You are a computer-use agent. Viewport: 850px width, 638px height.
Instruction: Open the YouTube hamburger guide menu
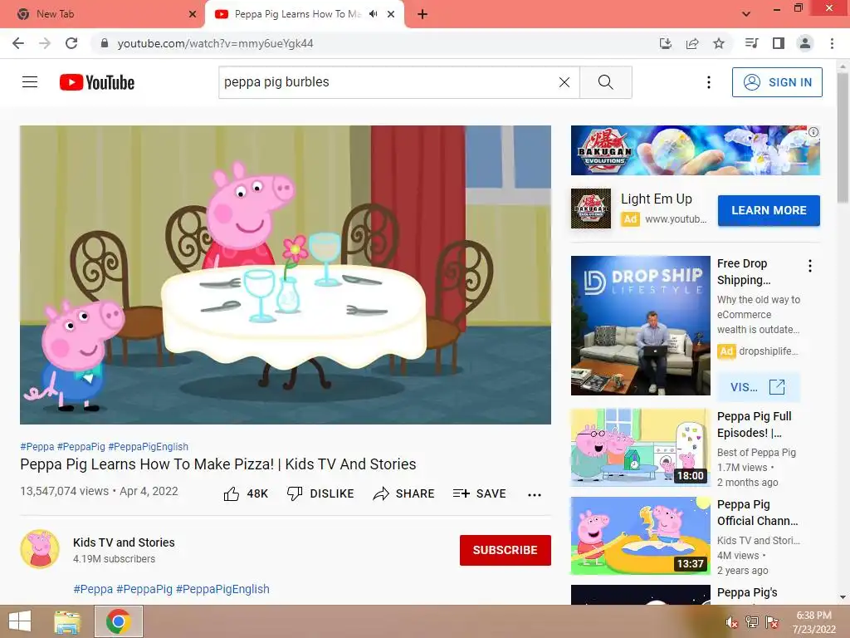[30, 82]
